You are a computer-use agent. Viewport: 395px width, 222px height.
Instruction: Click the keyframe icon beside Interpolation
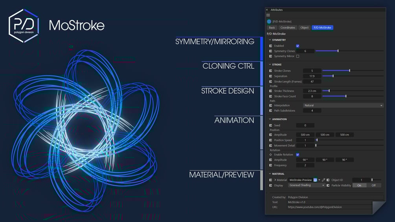(270, 105)
